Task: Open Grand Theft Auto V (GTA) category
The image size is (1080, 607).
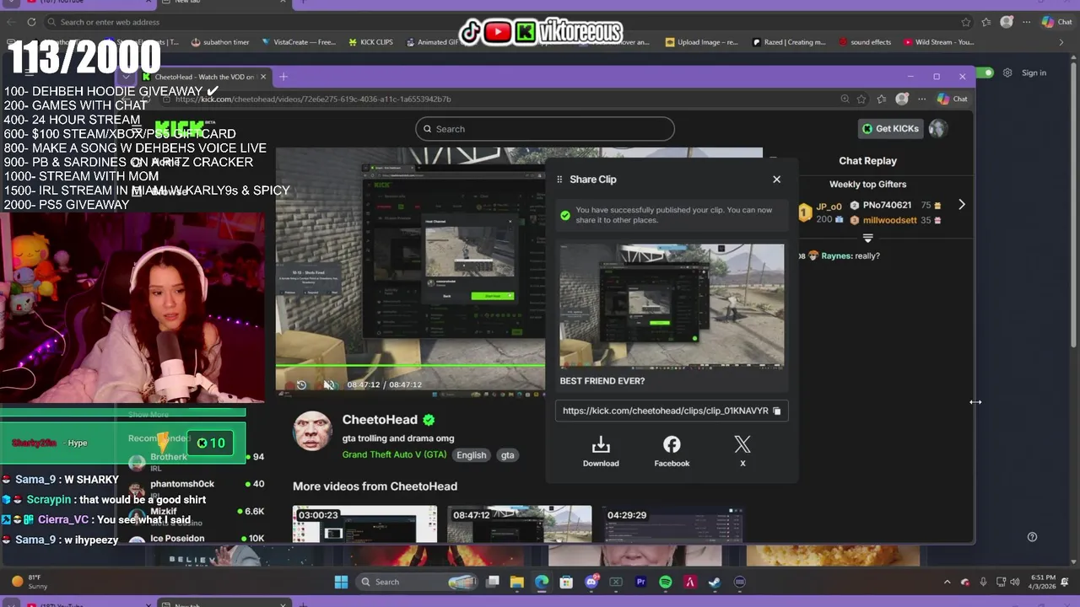Action: point(394,454)
